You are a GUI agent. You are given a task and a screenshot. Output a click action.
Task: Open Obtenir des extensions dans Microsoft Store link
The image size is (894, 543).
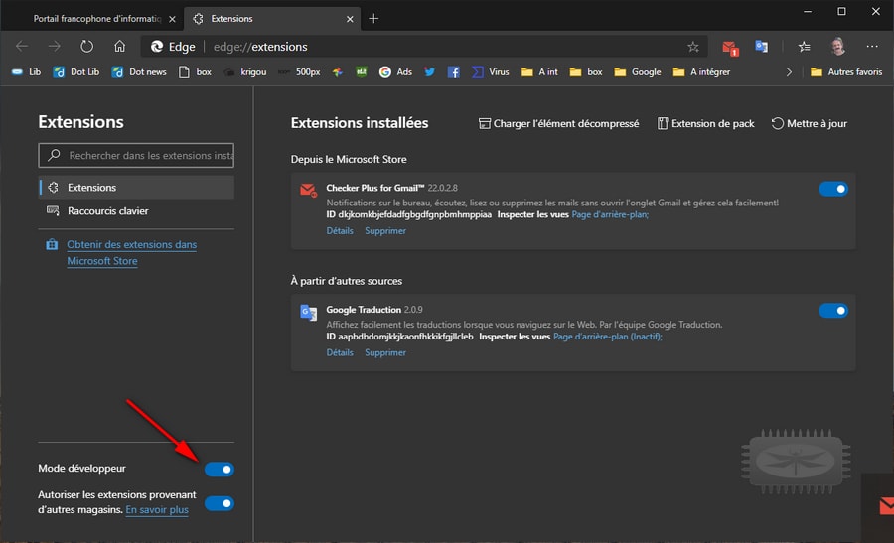[x=132, y=252]
